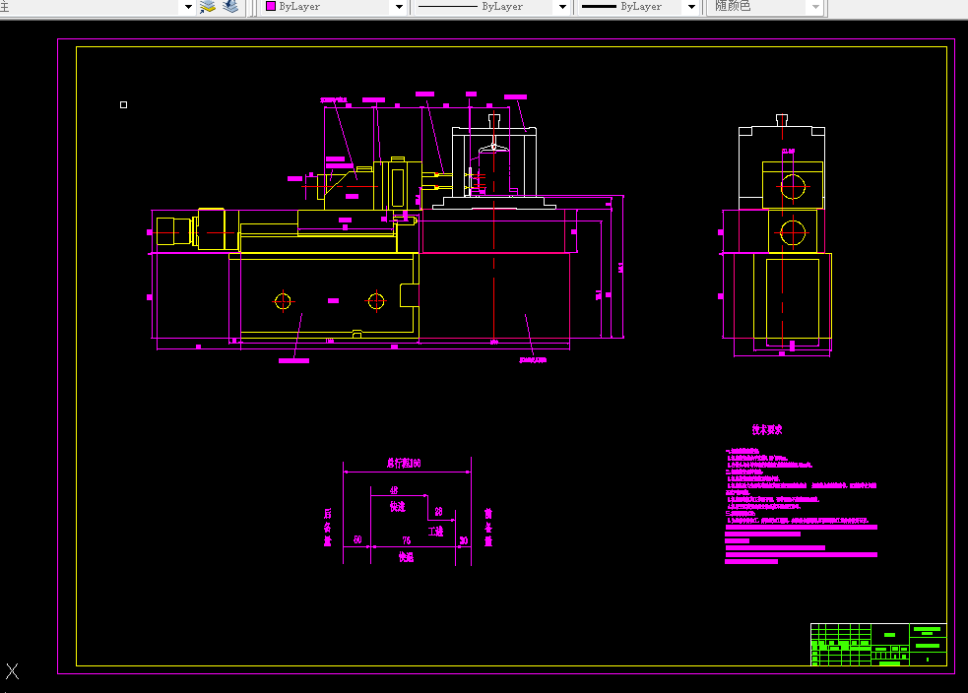
Task: Click the magenta ByLayer color swatch
Action: pyautogui.click(x=271, y=6)
